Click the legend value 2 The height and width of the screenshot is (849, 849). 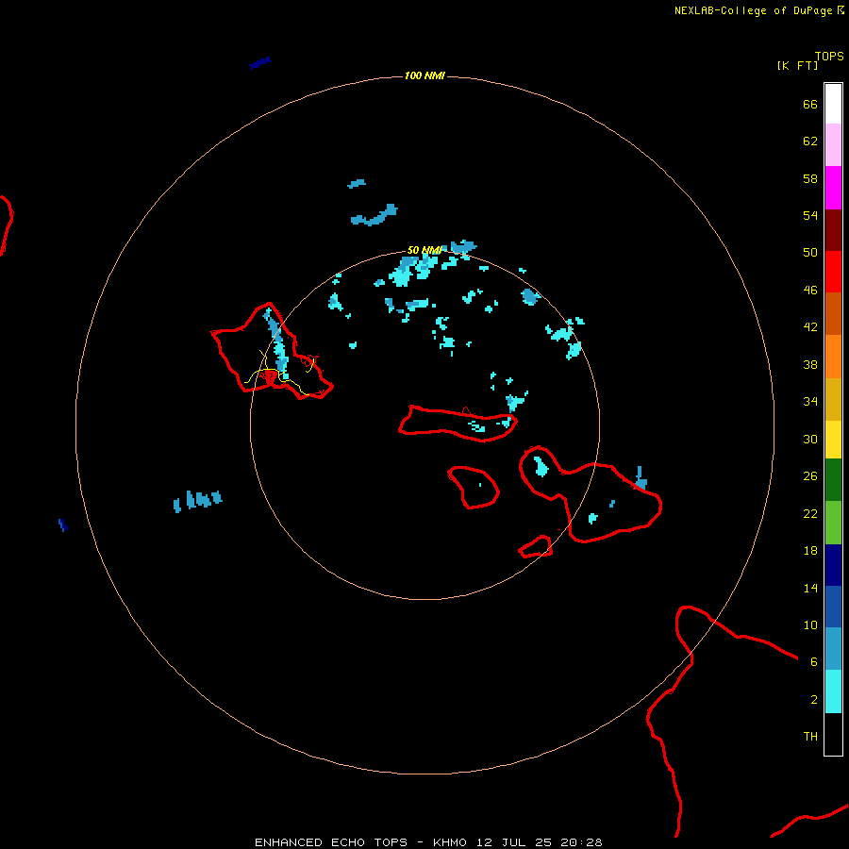(814, 700)
